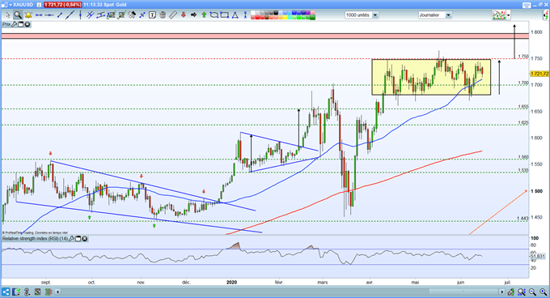Select the arrow cursor tool
Screen dimensions: 550x298
8,15
